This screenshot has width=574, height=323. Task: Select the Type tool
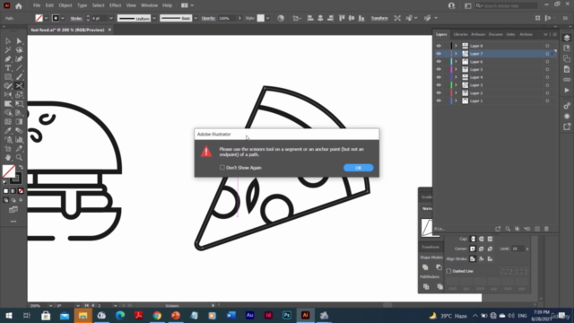[x=8, y=68]
